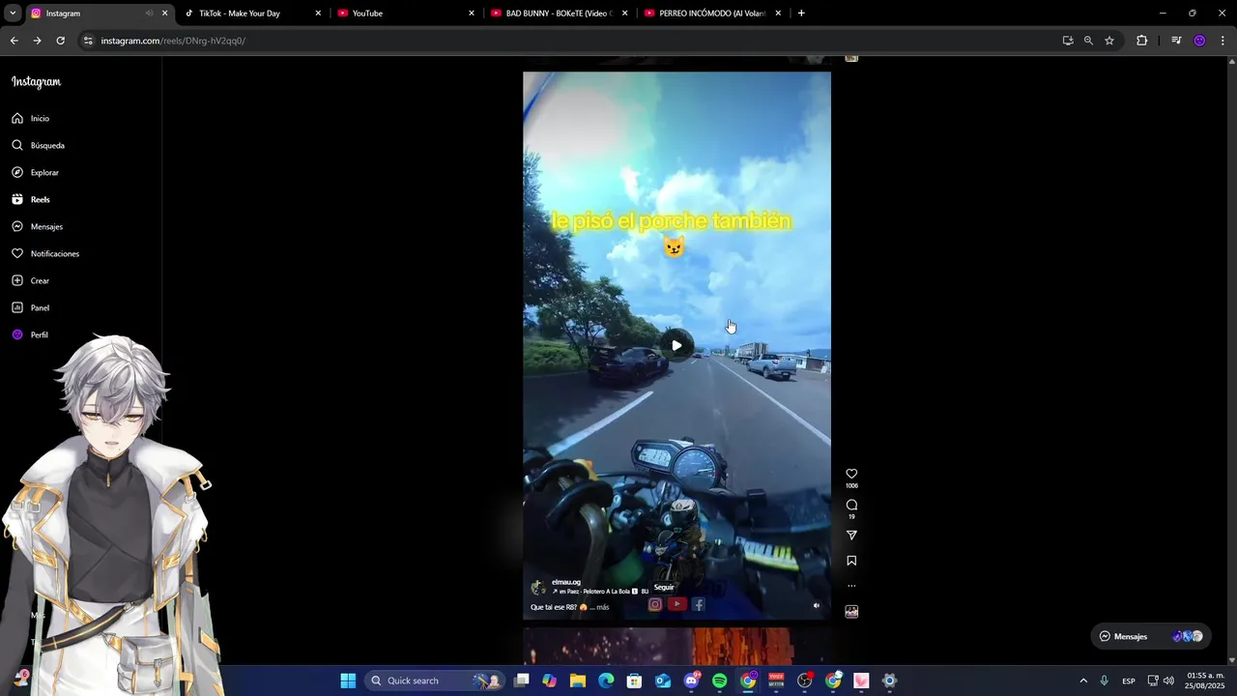Open Outlook from the taskbar
This screenshot has width=1237, height=696.
pos(663,681)
